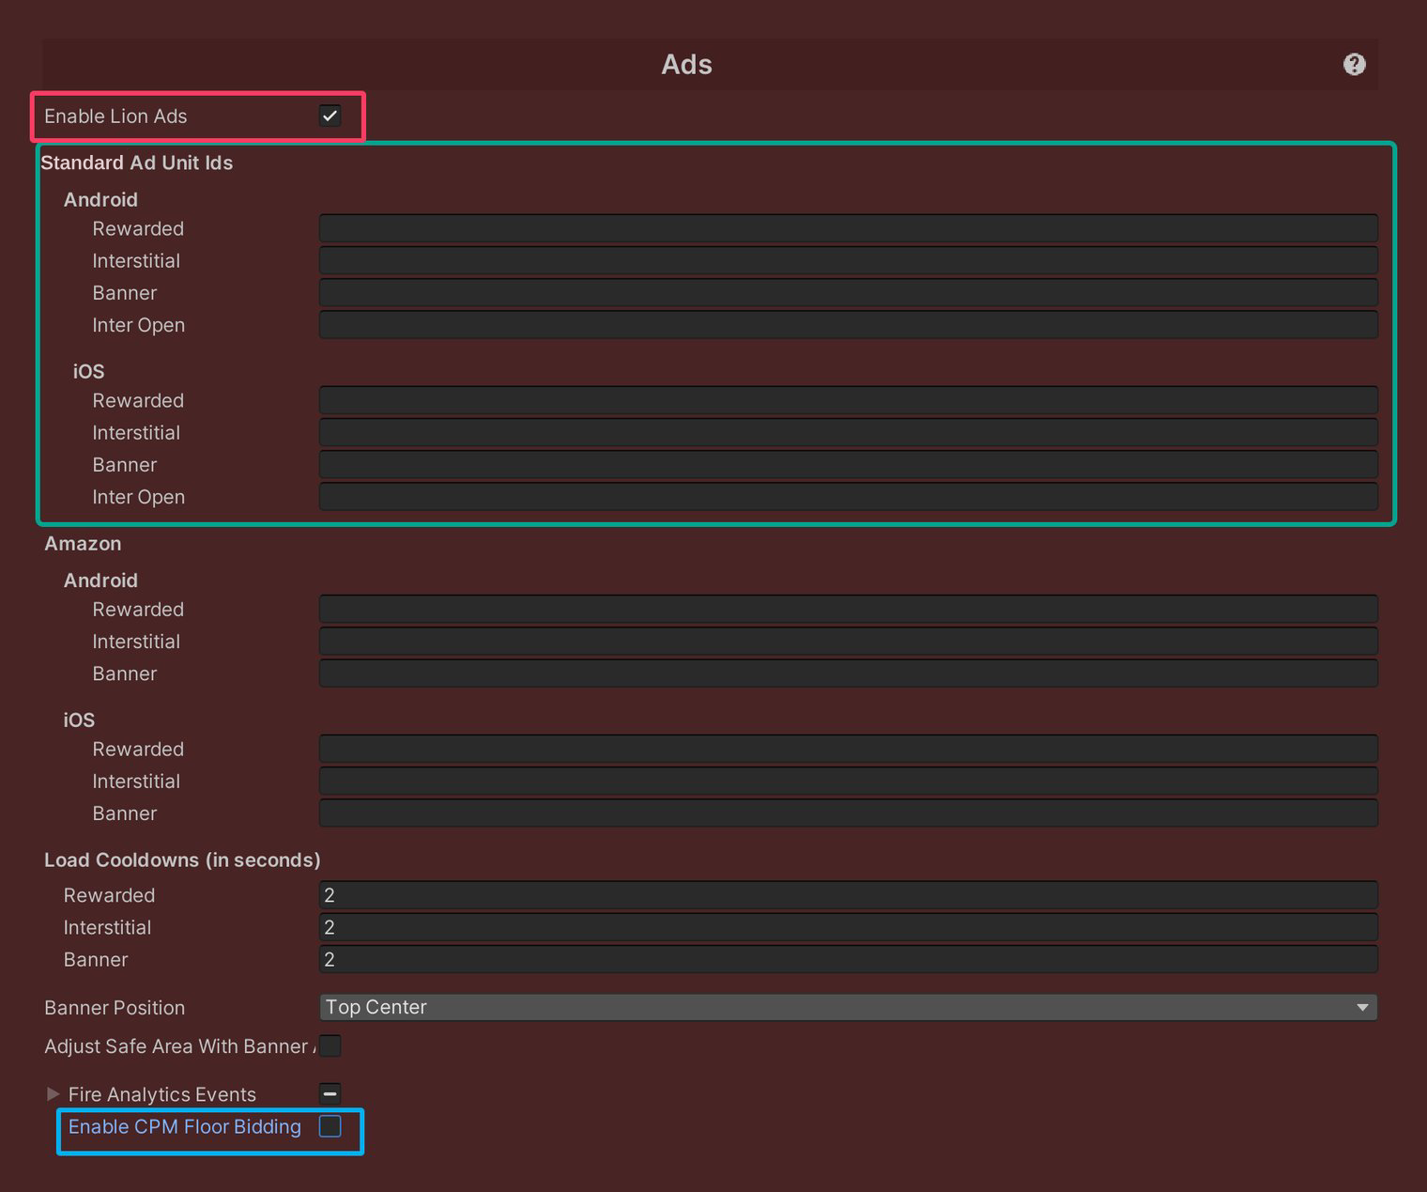Click Amazon Android Banner field
The image size is (1427, 1192).
coord(847,673)
